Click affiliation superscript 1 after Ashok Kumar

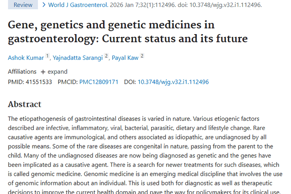click(x=48, y=56)
